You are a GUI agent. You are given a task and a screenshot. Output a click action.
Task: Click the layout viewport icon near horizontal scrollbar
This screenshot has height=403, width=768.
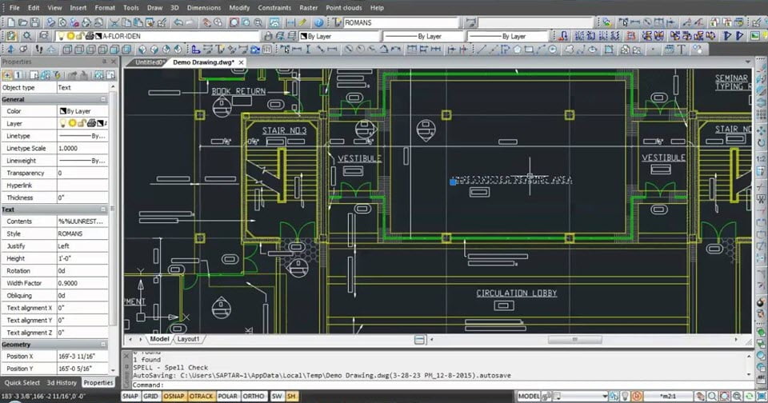420,339
